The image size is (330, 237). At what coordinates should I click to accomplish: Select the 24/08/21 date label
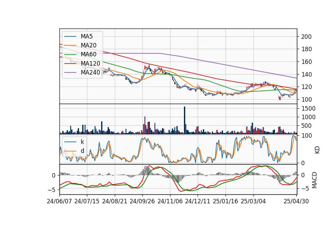(115, 201)
